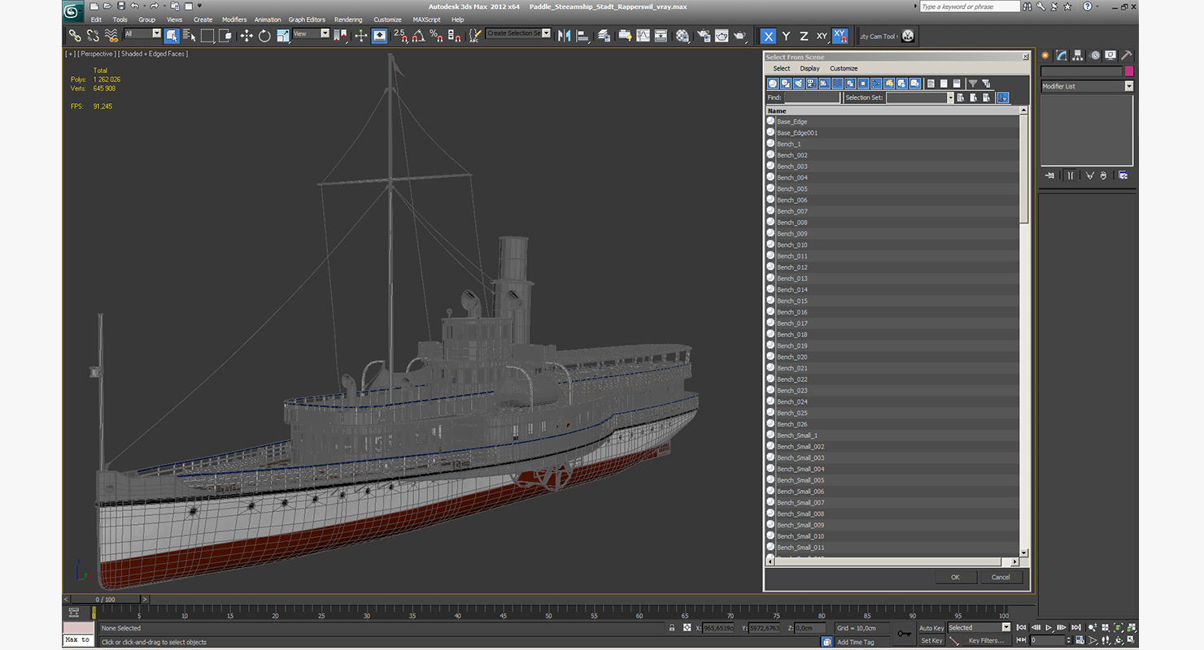Click the Set Keys large key icon
1204x650 pixels.
click(904, 634)
